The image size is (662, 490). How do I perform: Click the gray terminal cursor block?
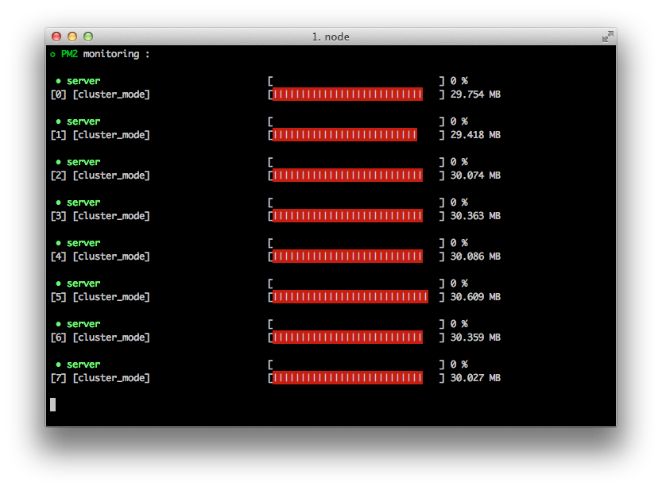pos(53,404)
